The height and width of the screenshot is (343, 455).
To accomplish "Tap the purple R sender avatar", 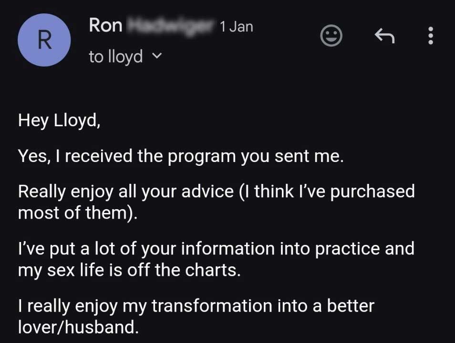I will (44, 40).
